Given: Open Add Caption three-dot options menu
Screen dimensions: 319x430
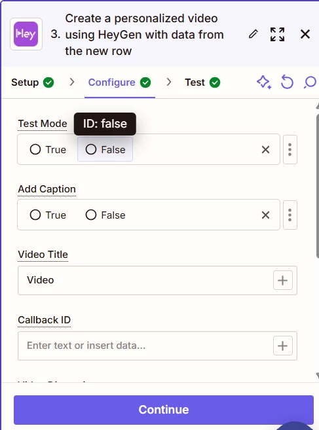Looking at the screenshot, I should click(290, 215).
